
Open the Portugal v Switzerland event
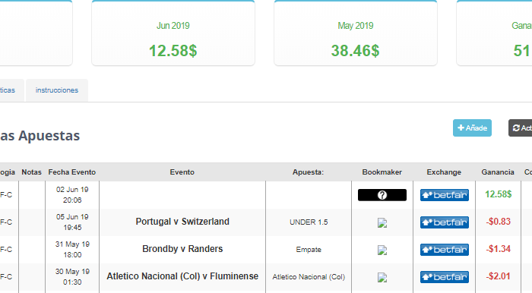(x=182, y=222)
